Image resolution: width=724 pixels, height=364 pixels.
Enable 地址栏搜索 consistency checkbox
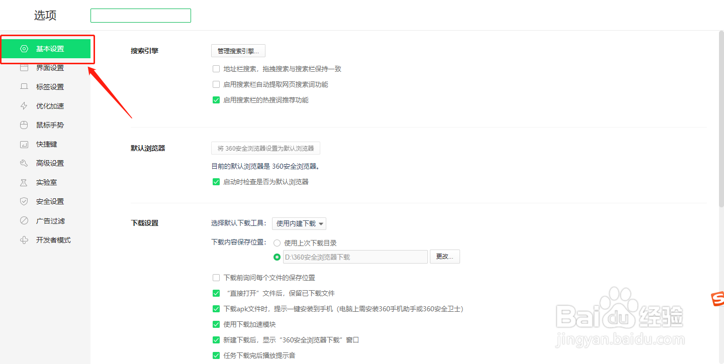216,69
